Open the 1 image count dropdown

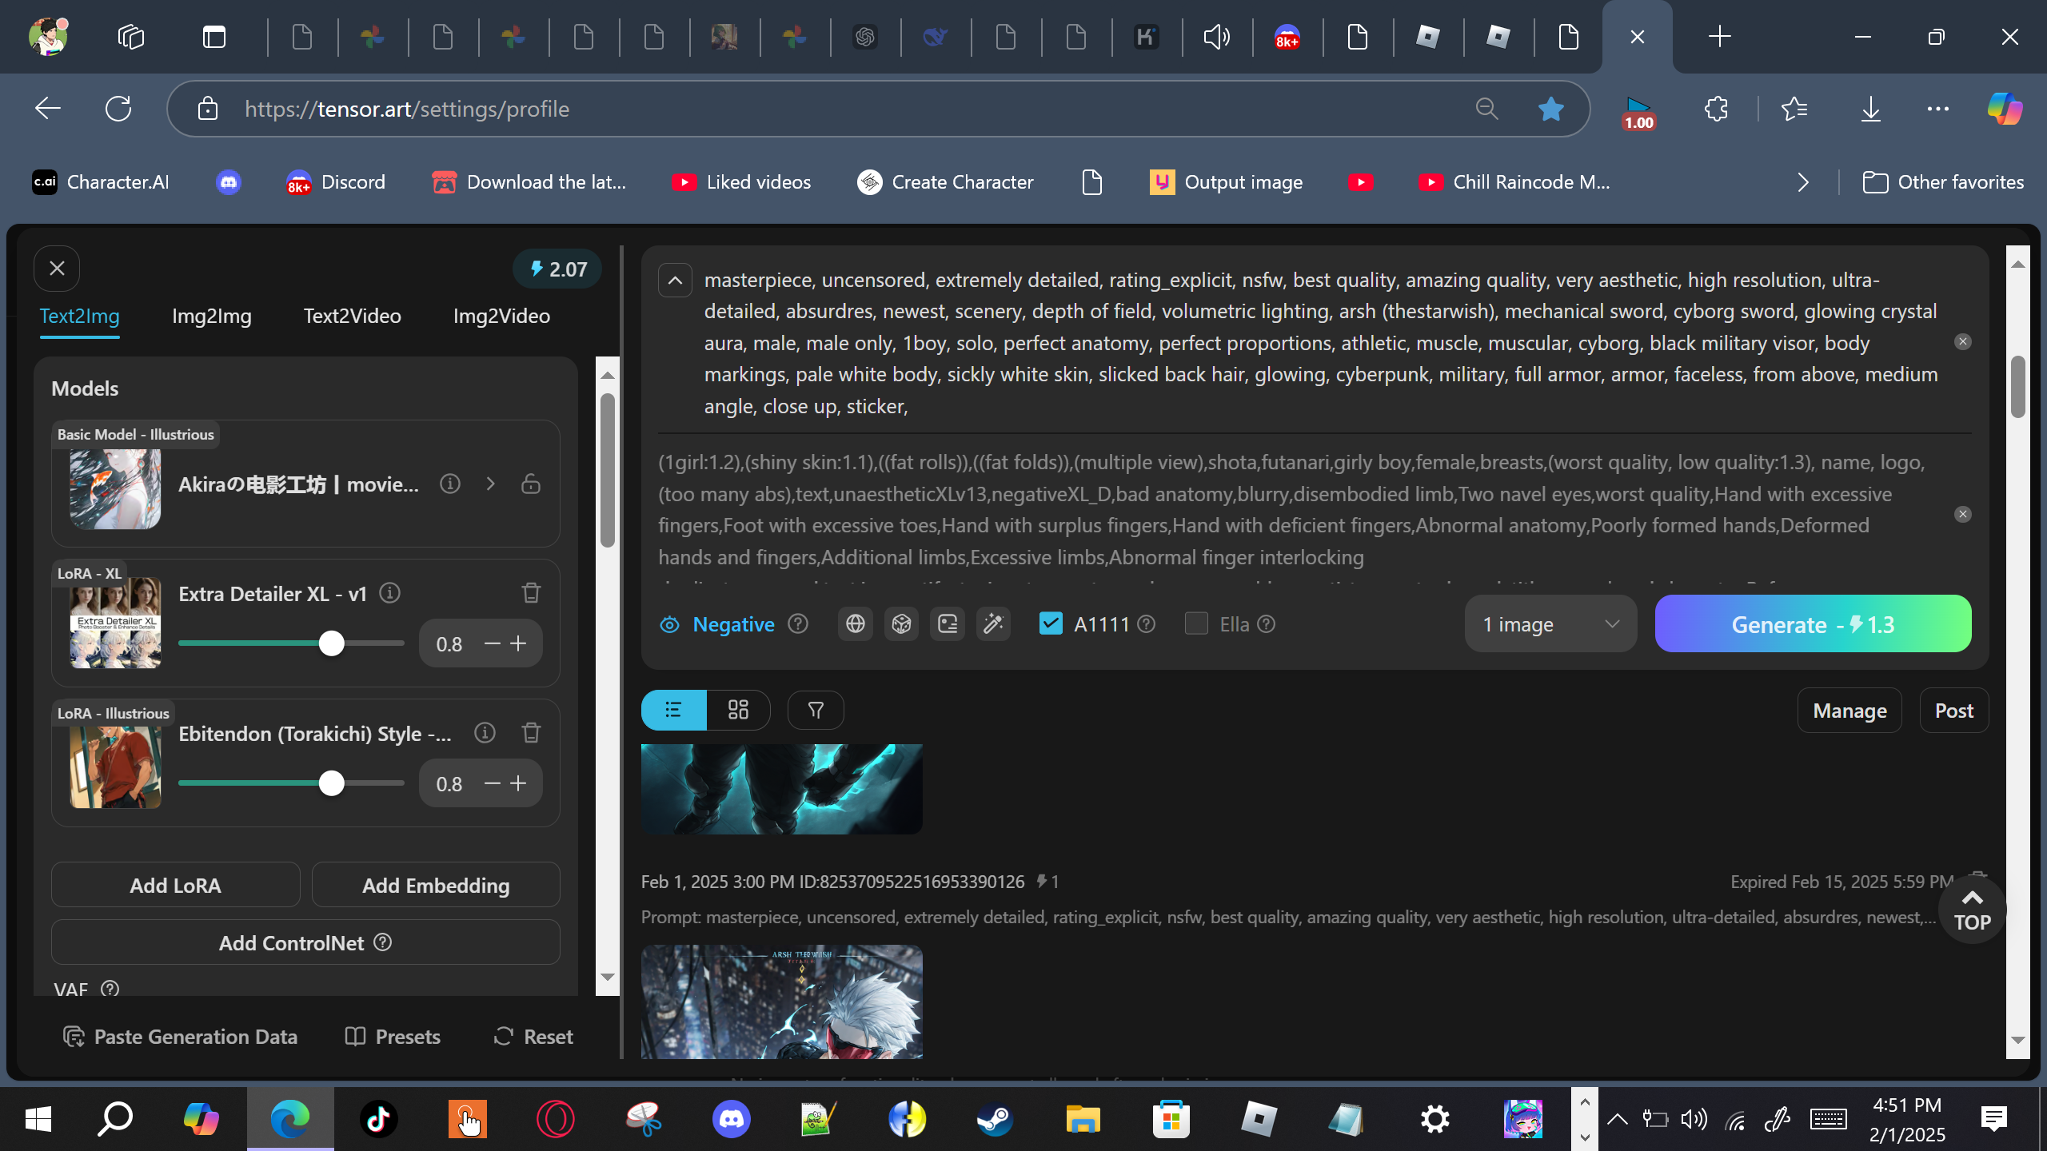pos(1550,624)
